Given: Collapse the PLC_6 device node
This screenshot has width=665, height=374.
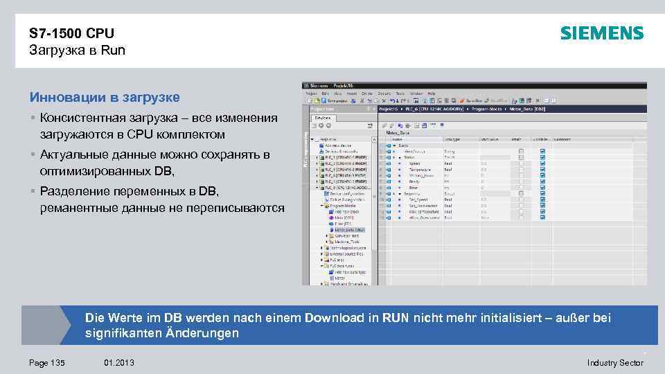Looking at the screenshot, I should pyautogui.click(x=317, y=188).
